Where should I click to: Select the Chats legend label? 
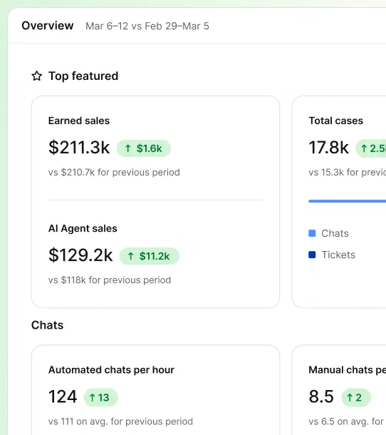click(x=335, y=234)
